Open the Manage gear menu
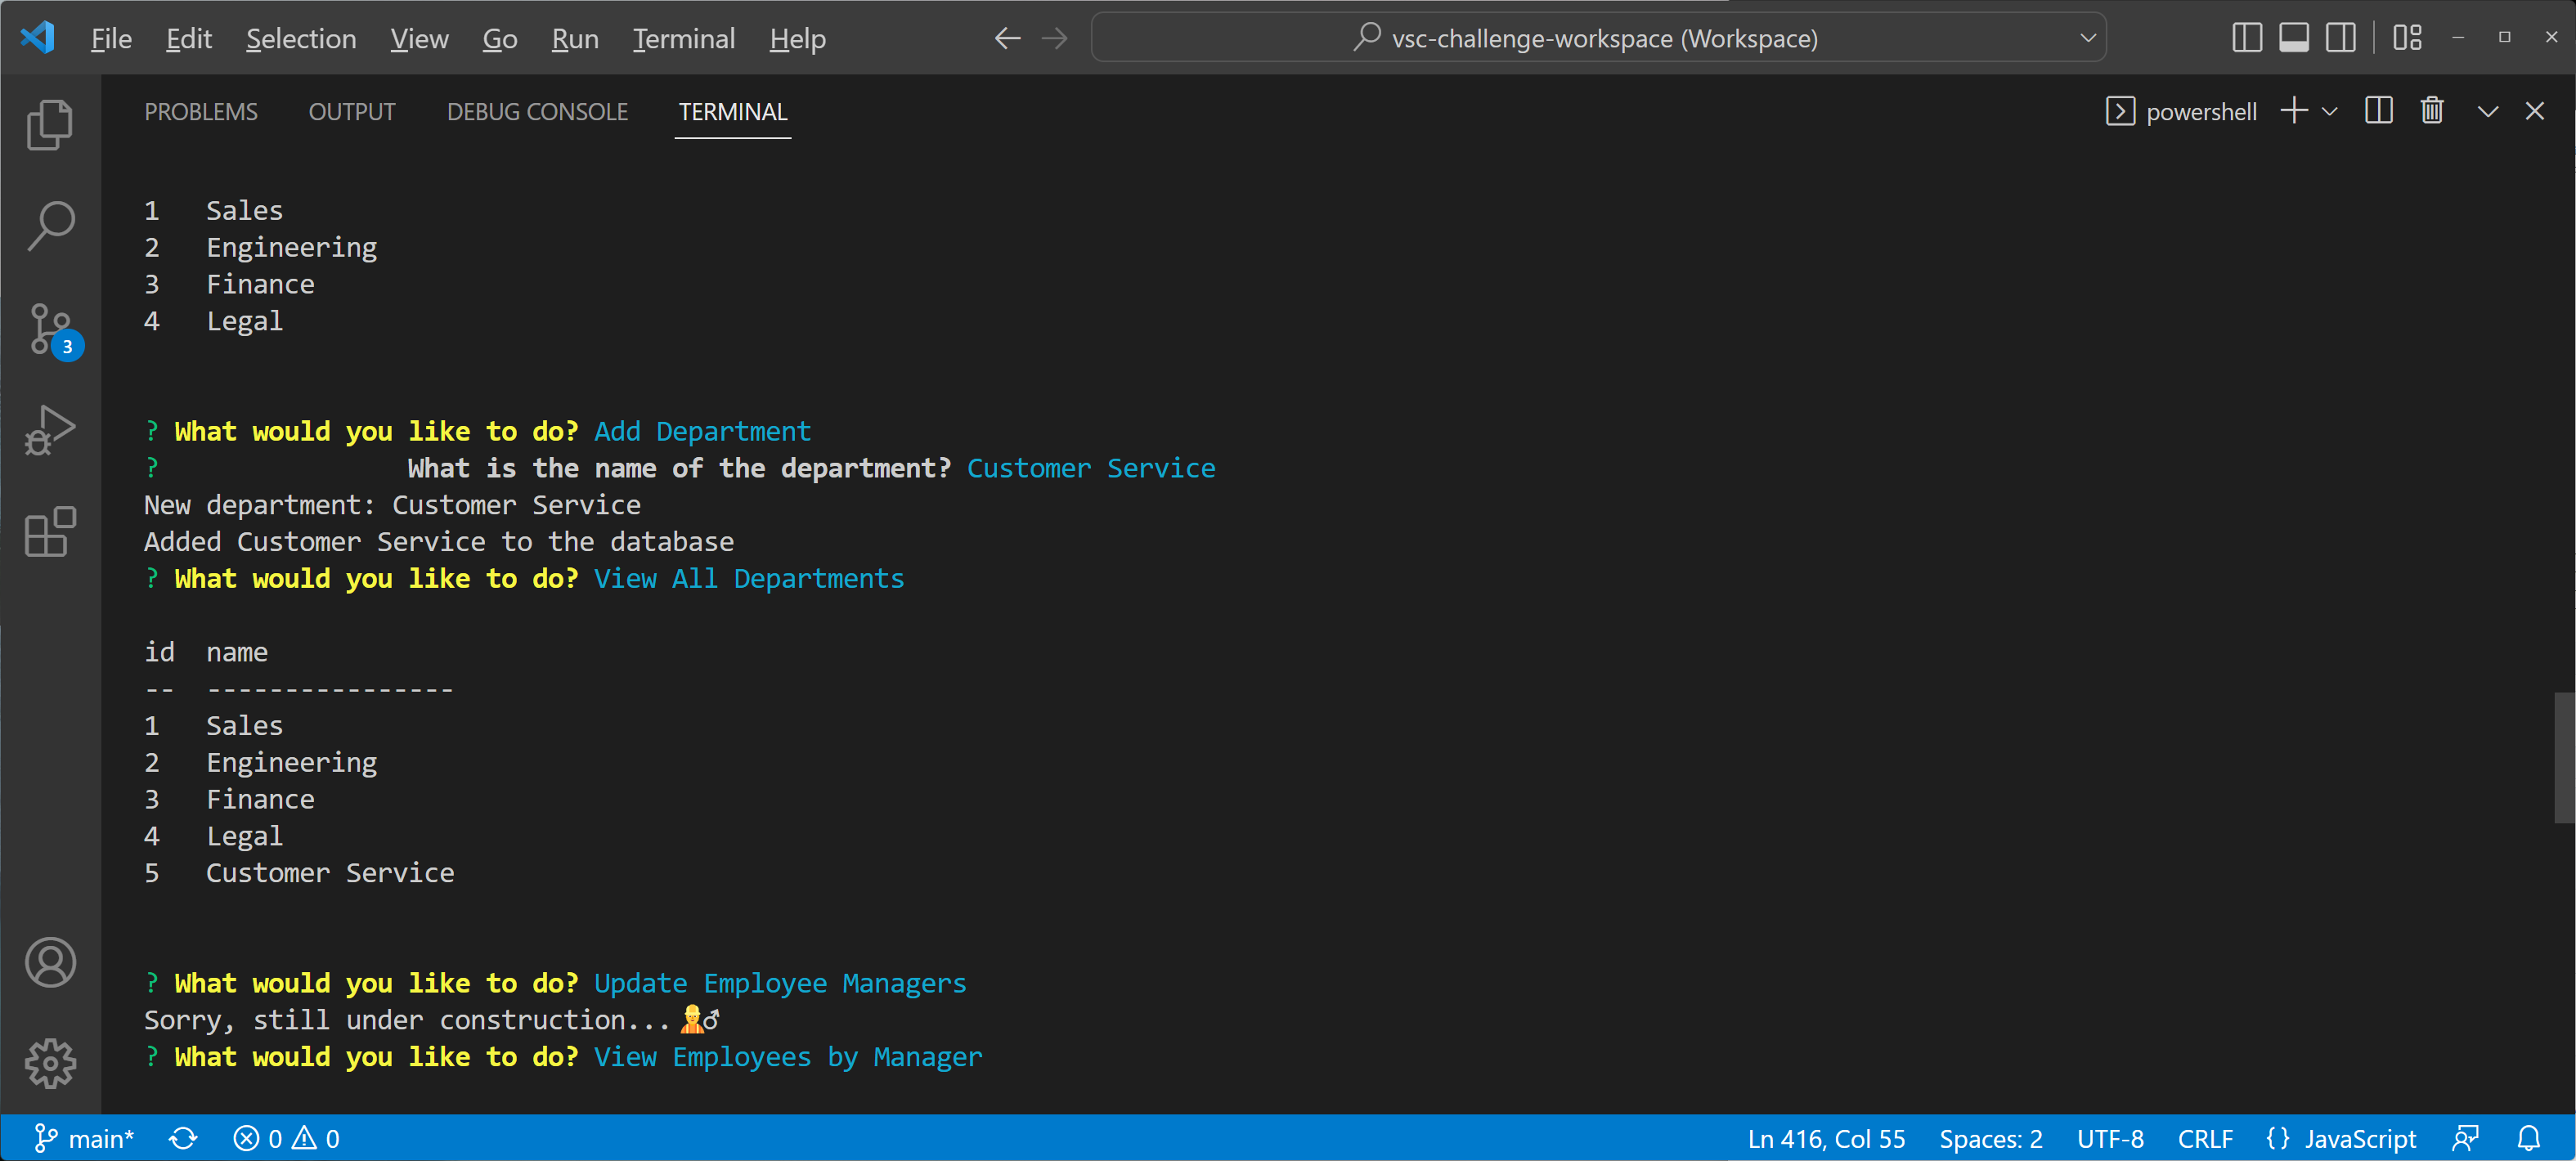This screenshot has height=1161, width=2576. (50, 1064)
